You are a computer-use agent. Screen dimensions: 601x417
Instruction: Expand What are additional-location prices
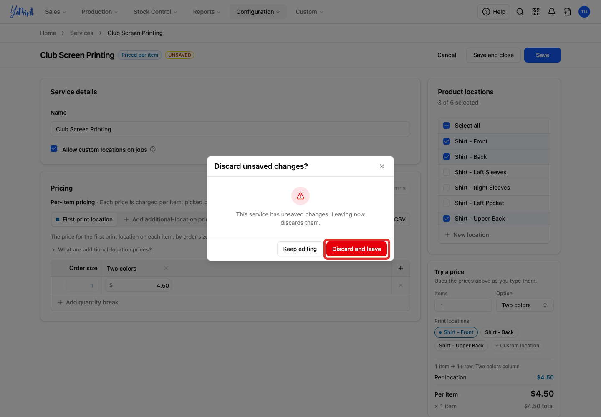[x=101, y=249]
